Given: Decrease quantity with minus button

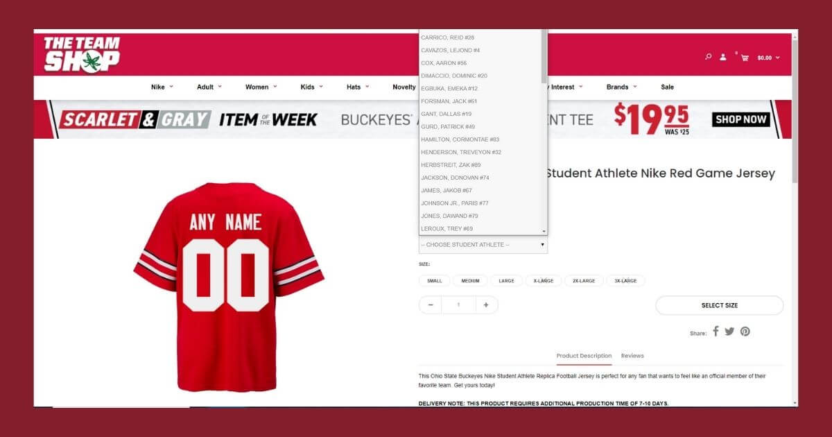Looking at the screenshot, I should coord(431,305).
